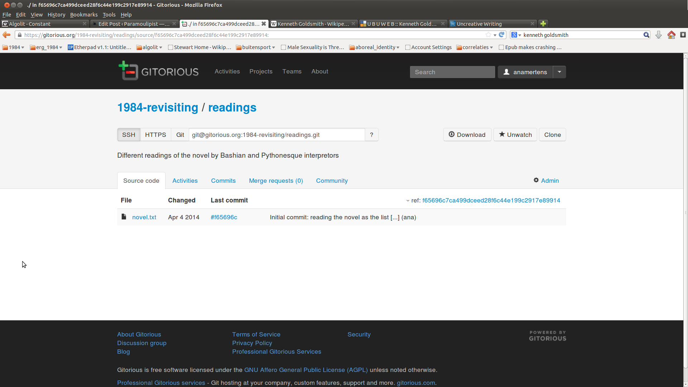Screen dimensions: 688x387
Task: Open Etherpad v1.1 bookmark
Action: 100,47
